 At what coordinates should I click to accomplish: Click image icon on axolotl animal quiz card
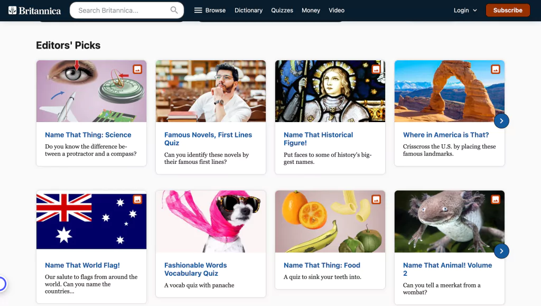[496, 199]
